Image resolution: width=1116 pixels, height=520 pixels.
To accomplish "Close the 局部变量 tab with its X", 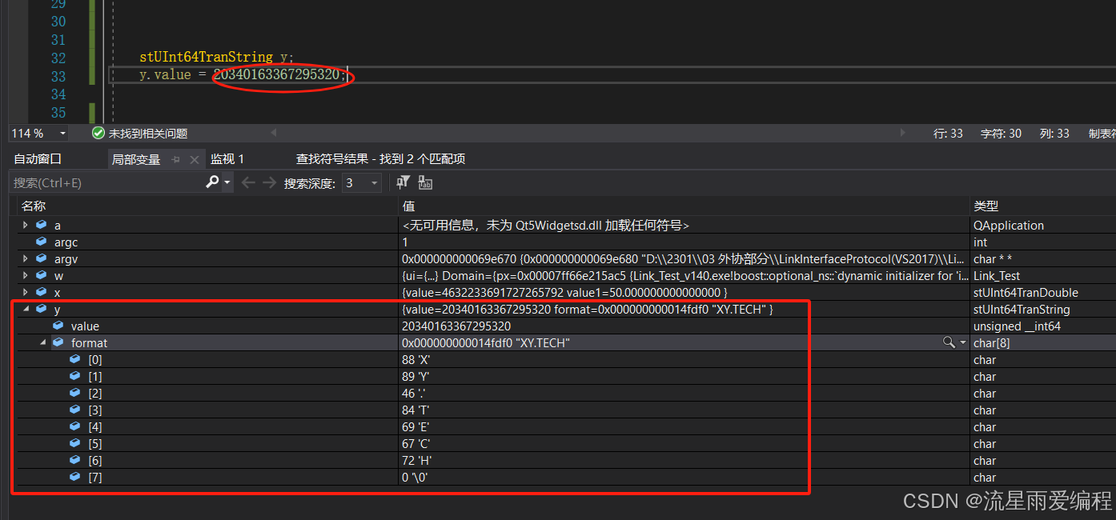I will (194, 159).
